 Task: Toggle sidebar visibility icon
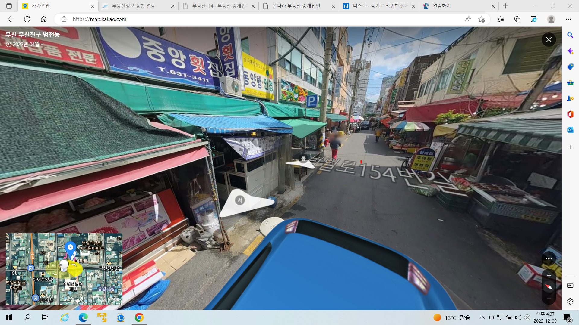tap(570, 286)
